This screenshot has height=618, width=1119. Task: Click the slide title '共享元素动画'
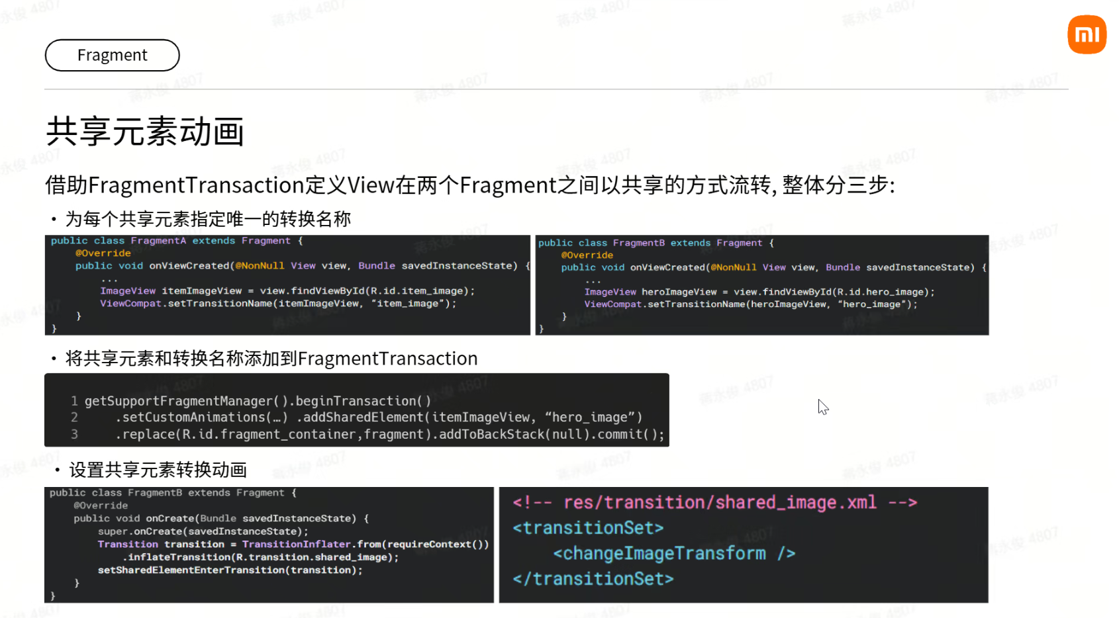click(x=144, y=131)
